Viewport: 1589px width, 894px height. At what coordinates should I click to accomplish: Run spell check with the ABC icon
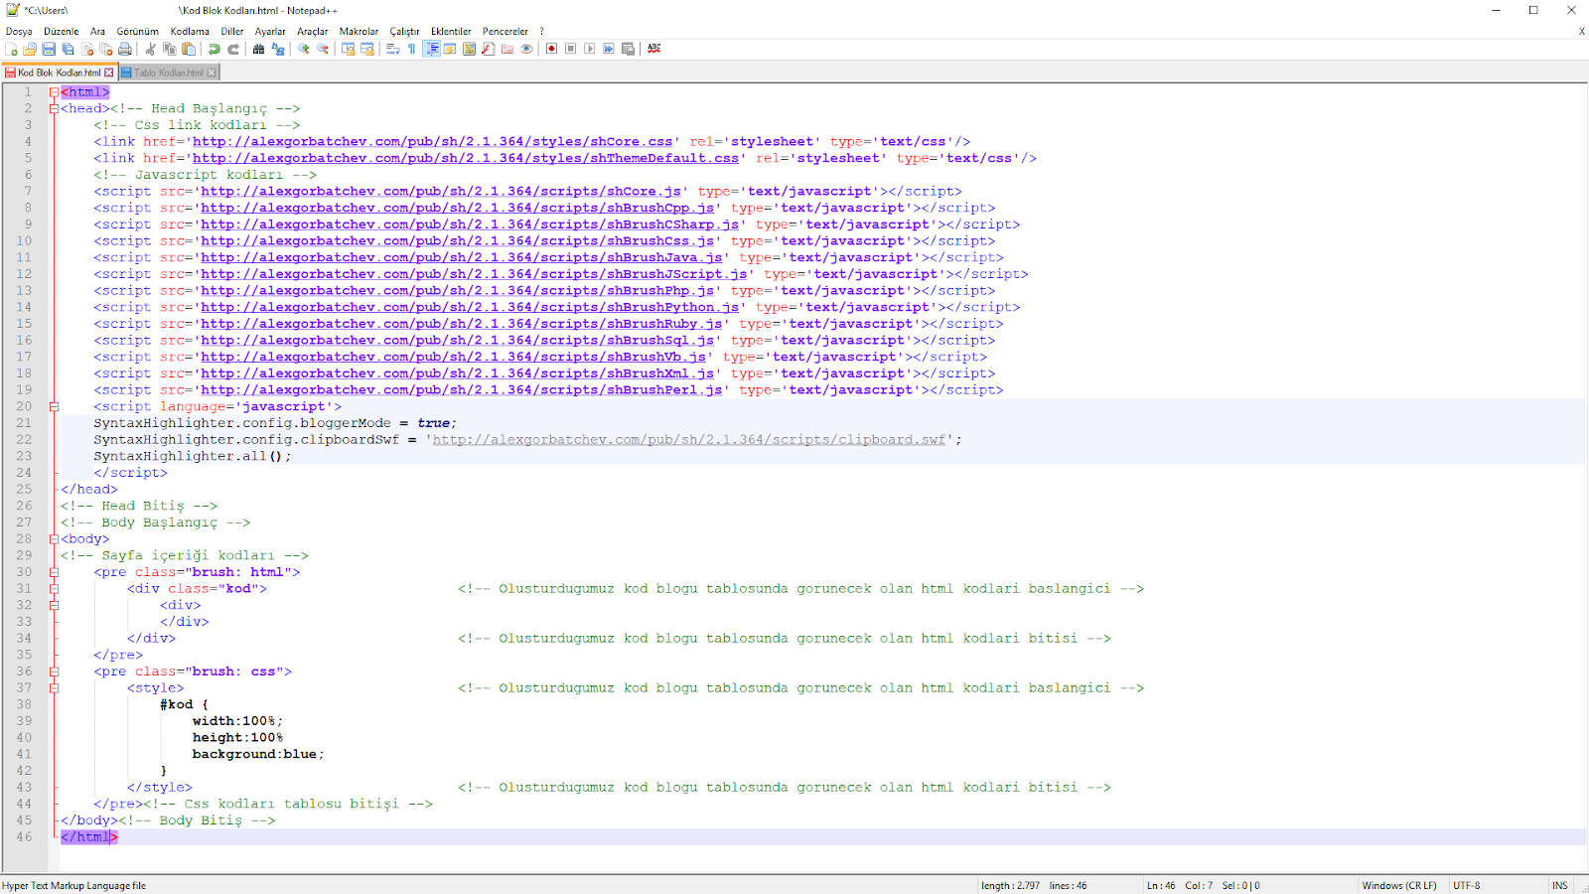[x=654, y=49]
